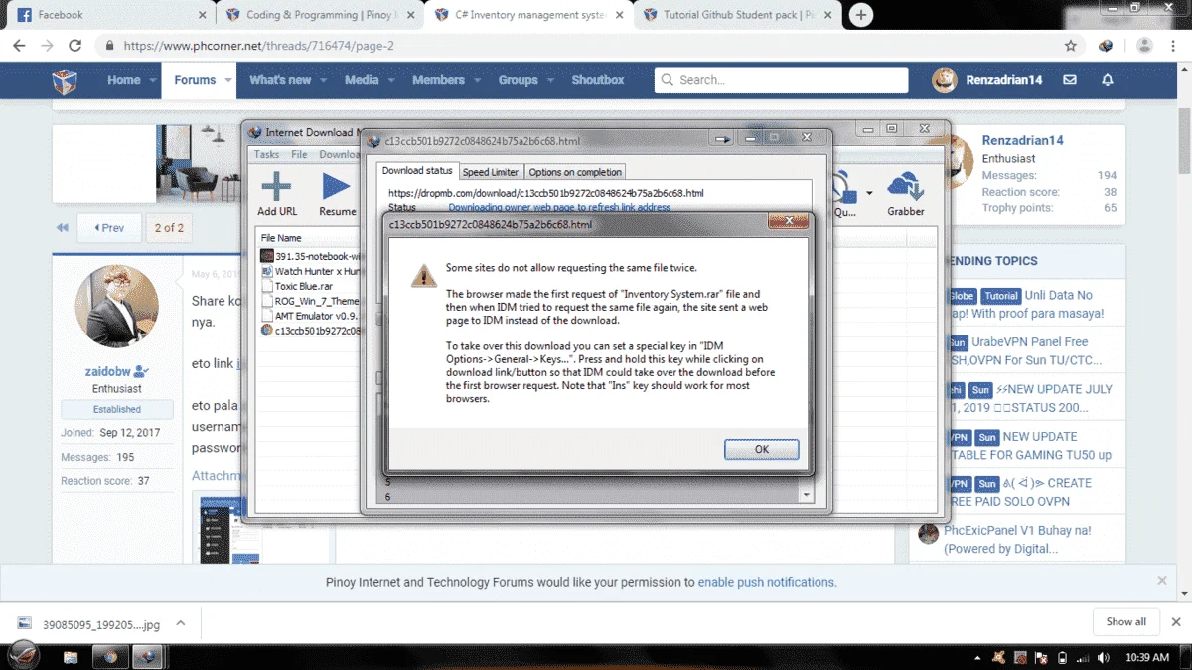Expand the downloaded jpg options chevron
The image size is (1192, 670).
181,623
